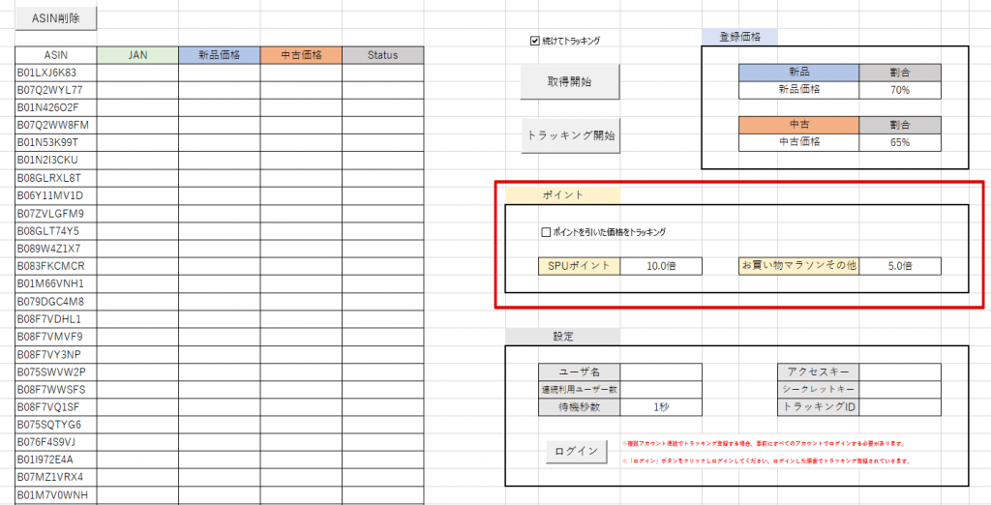Start tracking with トラッキング開始 button
Screen dimensions: 991x505
click(x=569, y=136)
